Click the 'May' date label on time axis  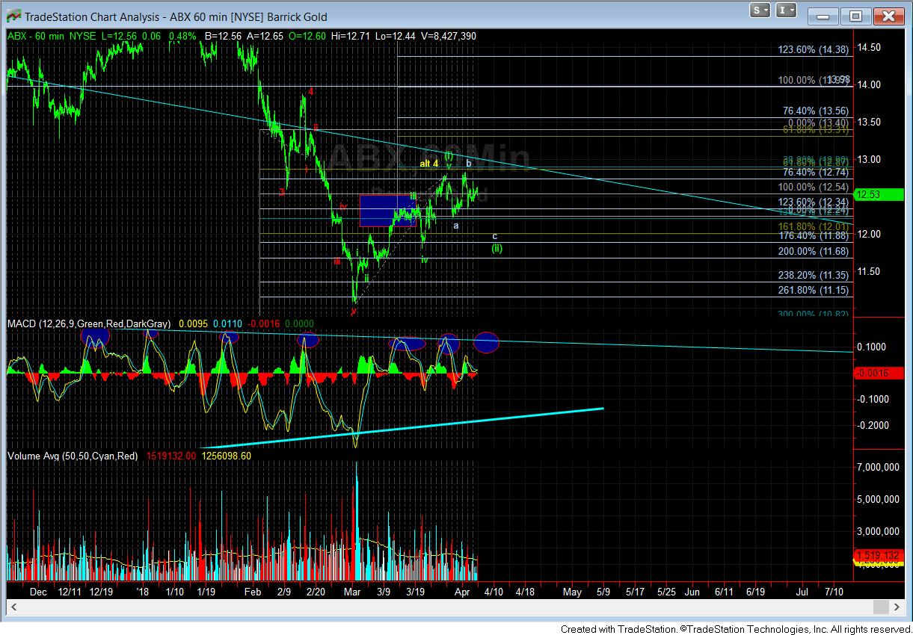(x=572, y=592)
